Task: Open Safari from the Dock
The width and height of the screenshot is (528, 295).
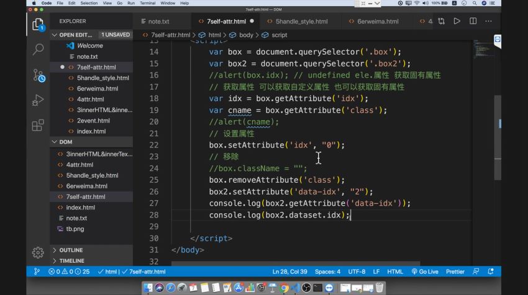Action: pyautogui.click(x=170, y=288)
